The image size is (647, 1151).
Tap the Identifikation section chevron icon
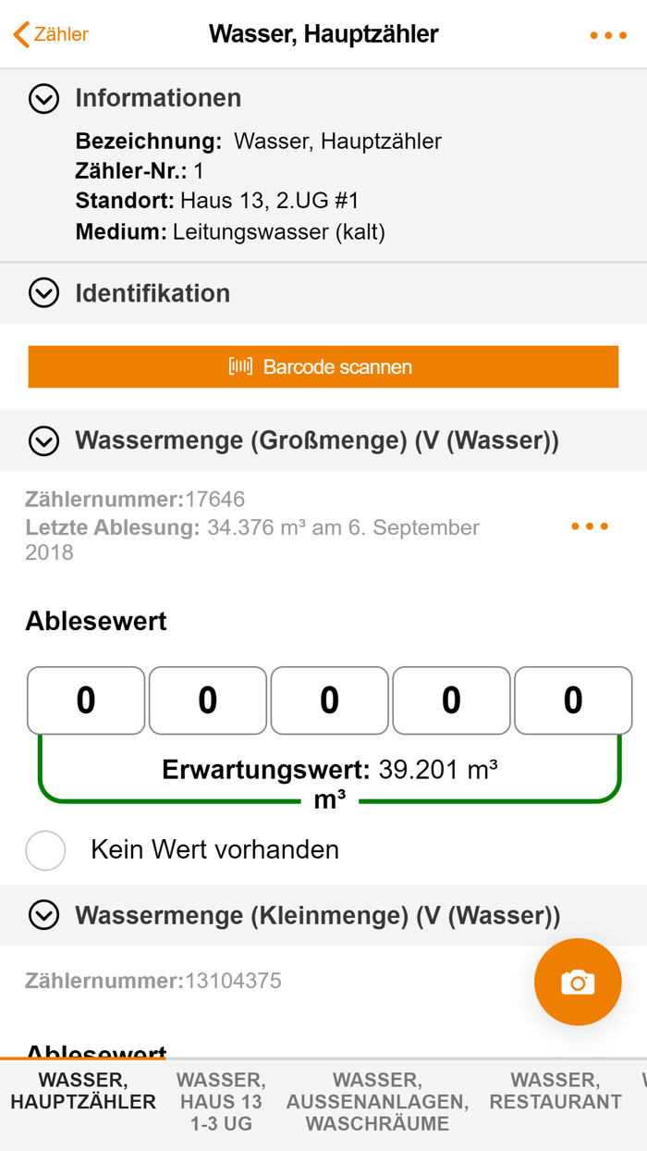click(43, 293)
